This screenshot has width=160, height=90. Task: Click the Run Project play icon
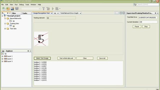53,9
